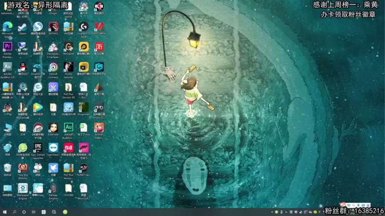Open the Sogou browser S icon
The width and height of the screenshot is (385, 216).
(38, 26)
